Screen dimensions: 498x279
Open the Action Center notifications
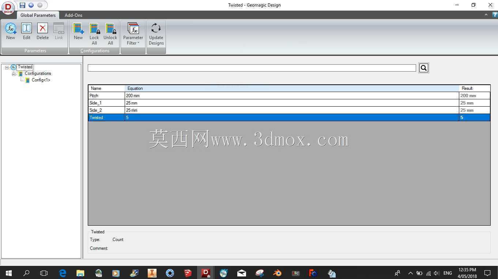point(487,273)
